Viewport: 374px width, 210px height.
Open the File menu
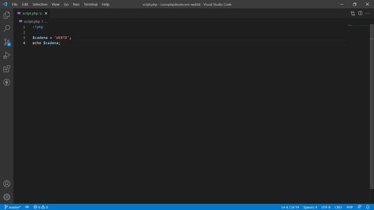15,4
